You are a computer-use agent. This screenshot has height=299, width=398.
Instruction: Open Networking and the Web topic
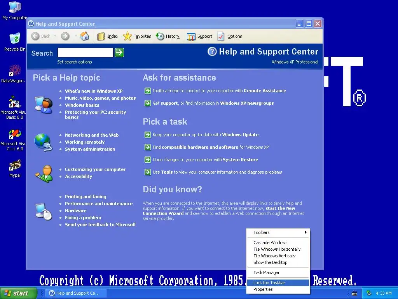[92, 135]
